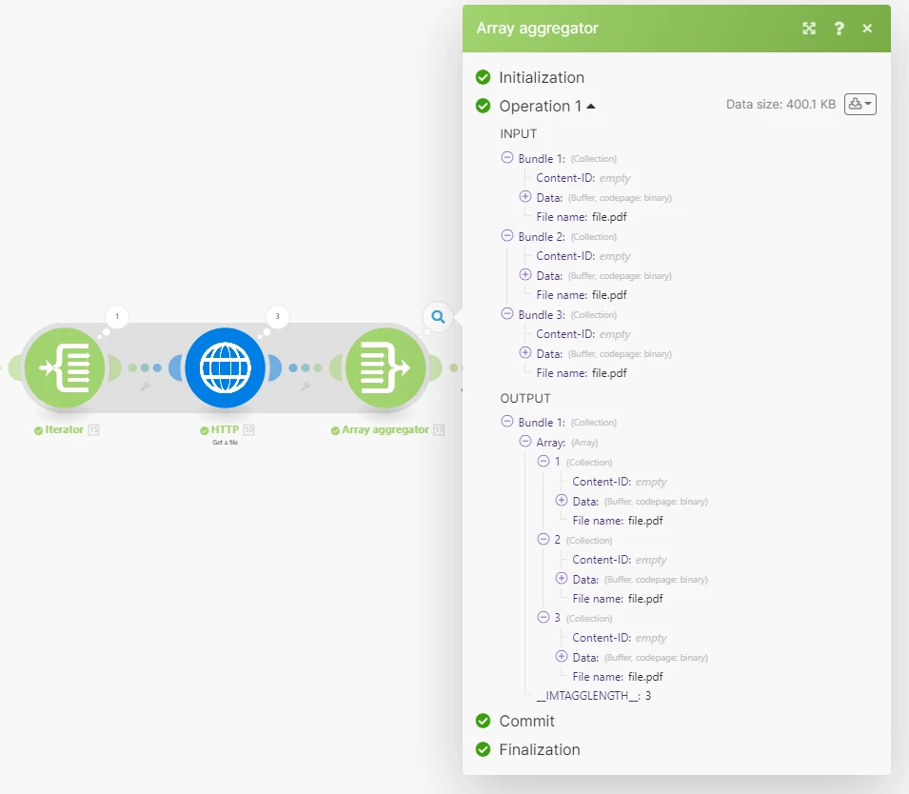Expand the Array aggregator panel to fullscreen
Image resolution: width=909 pixels, height=794 pixels.
coord(809,29)
